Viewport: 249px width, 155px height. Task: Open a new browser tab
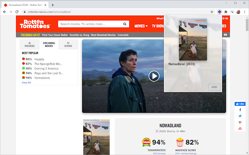(53, 5)
